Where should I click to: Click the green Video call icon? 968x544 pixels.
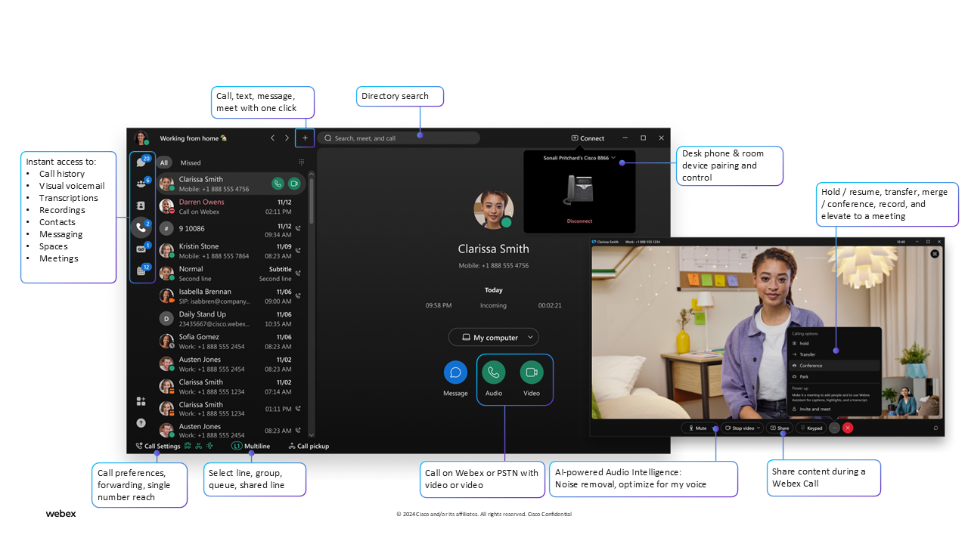(x=532, y=372)
